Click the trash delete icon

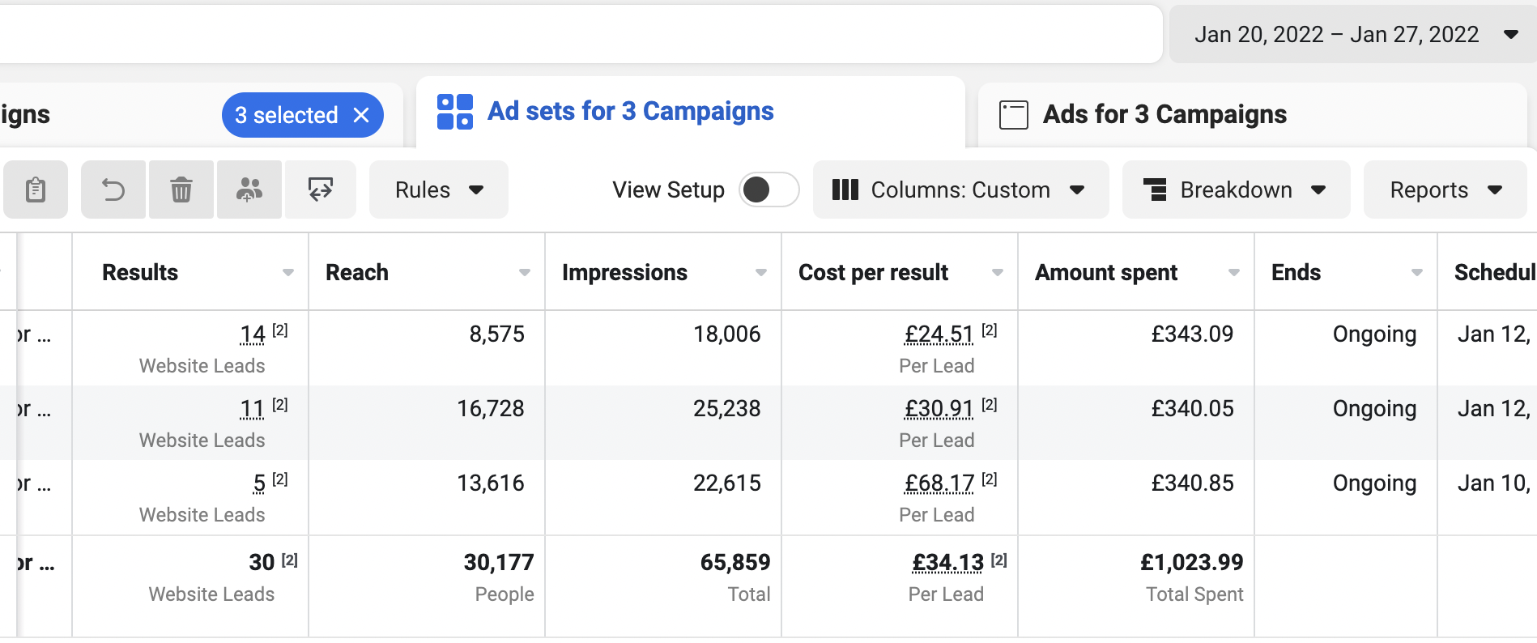click(x=181, y=189)
